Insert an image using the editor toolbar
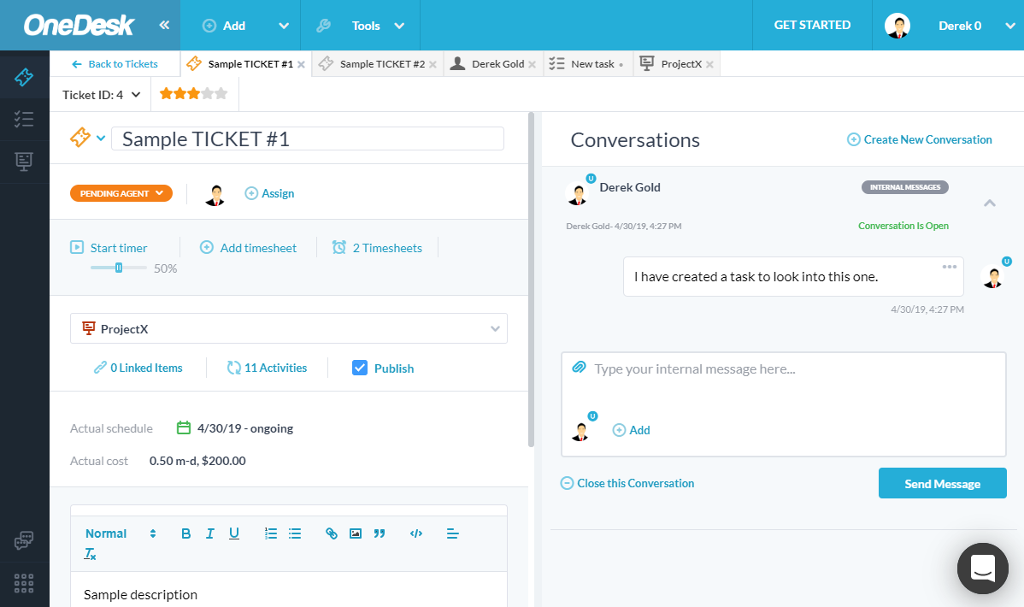This screenshot has height=607, width=1024. tap(356, 533)
